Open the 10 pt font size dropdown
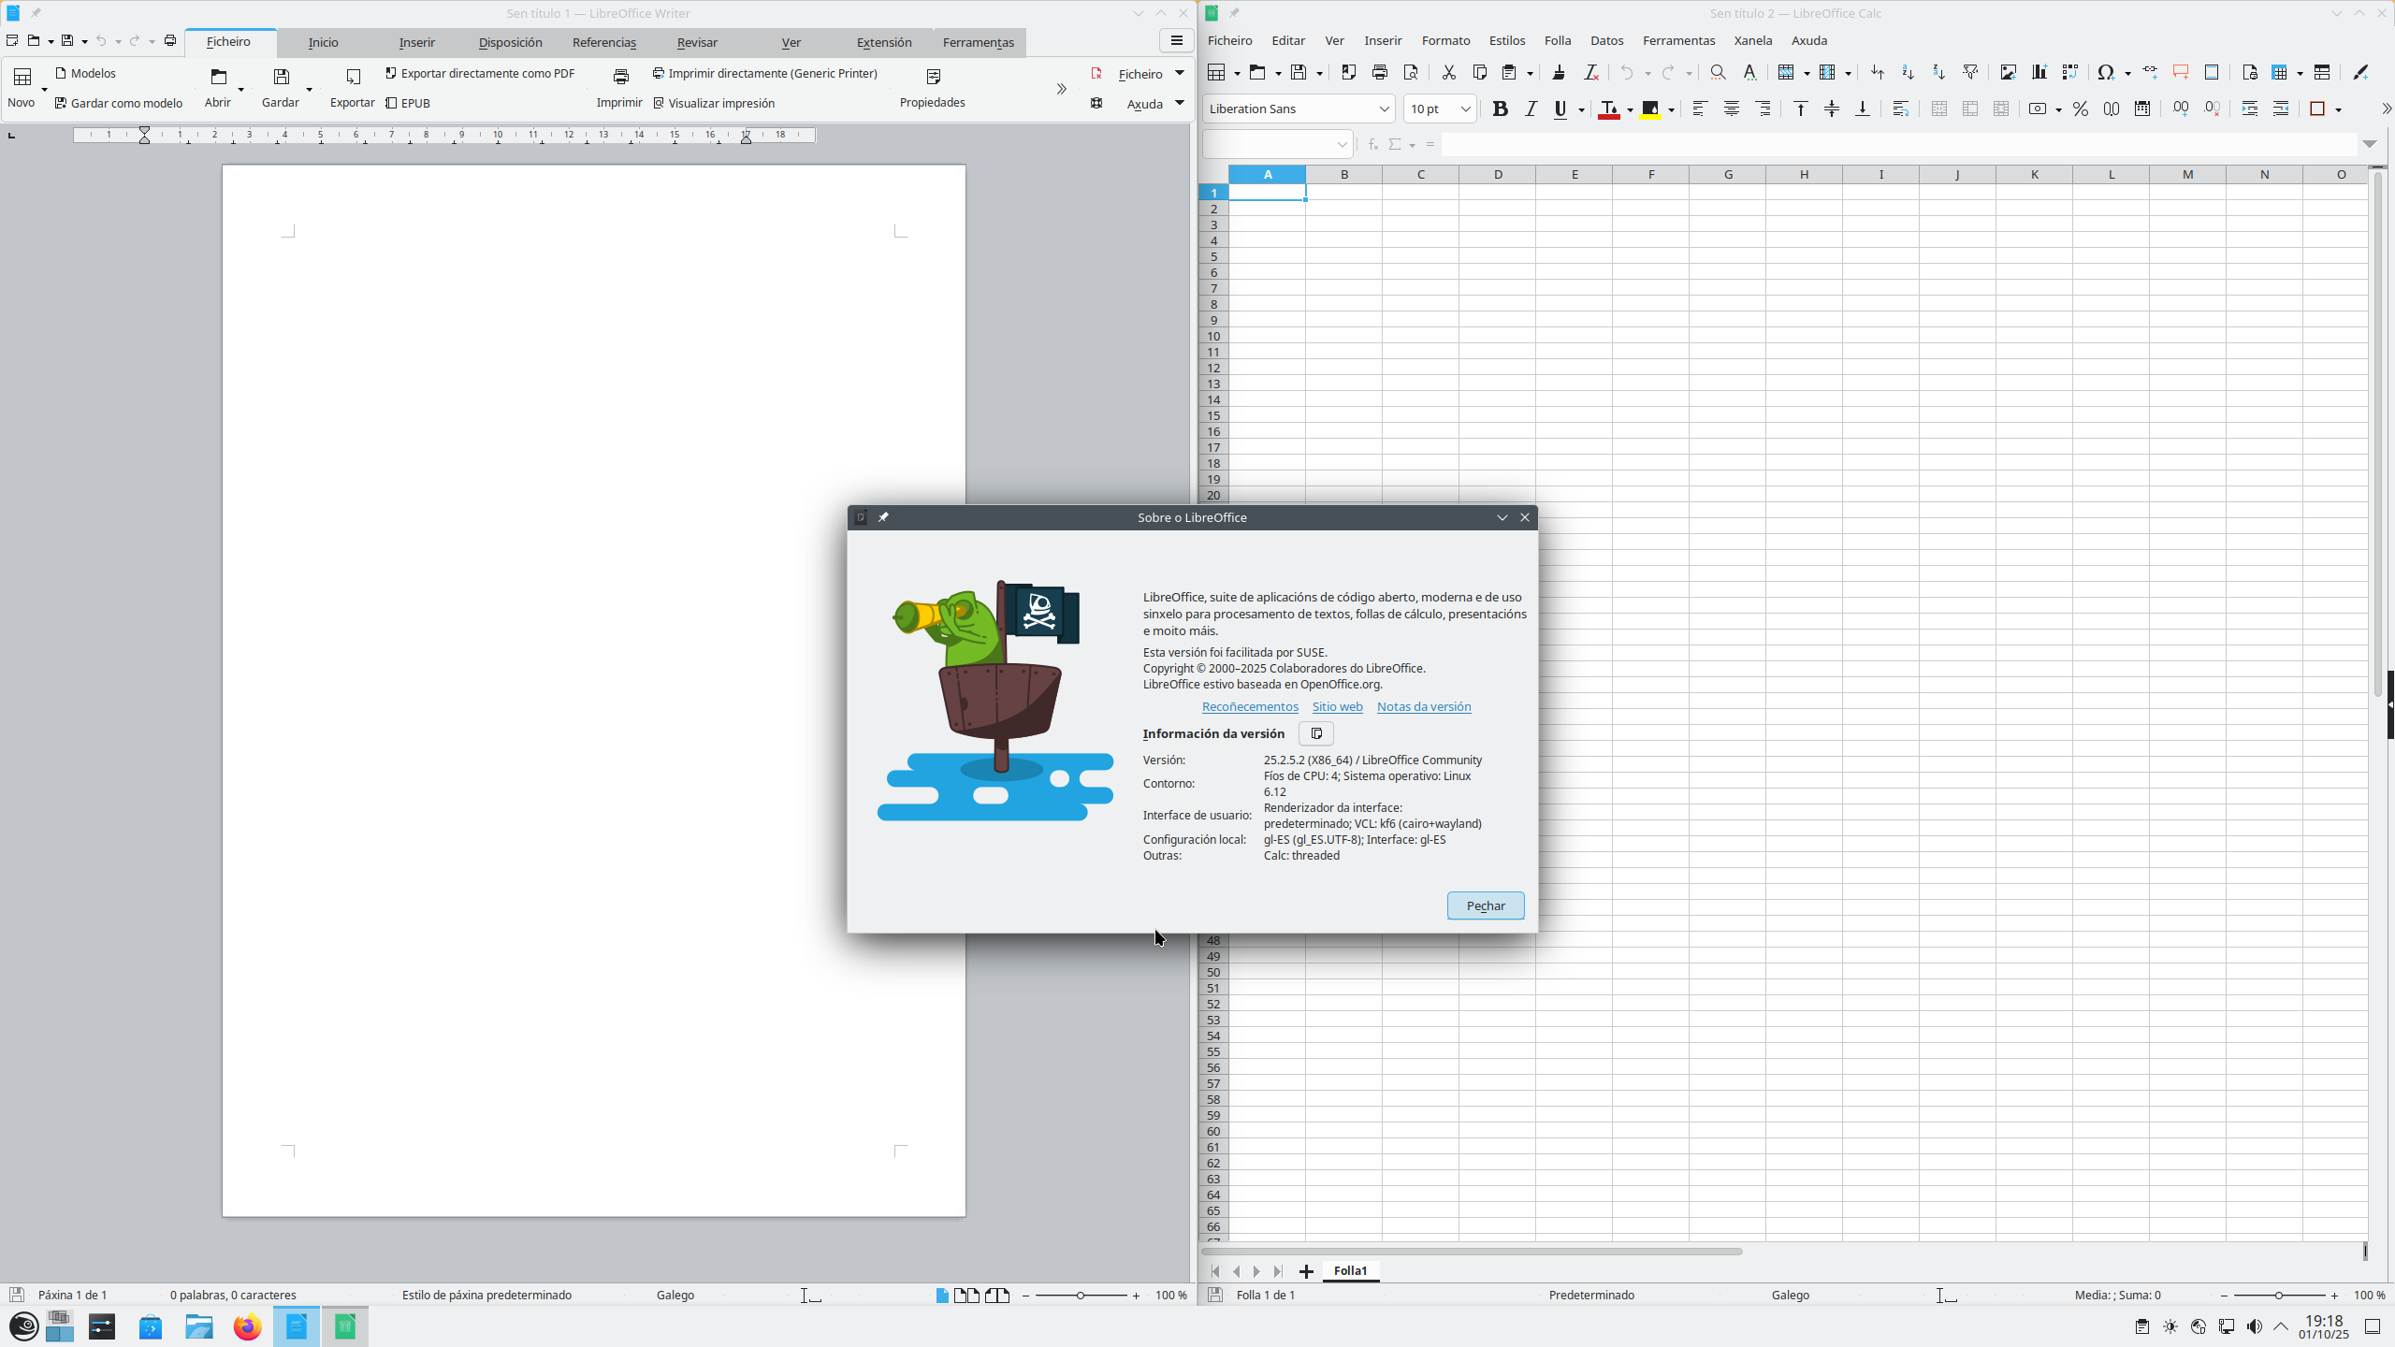The image size is (2395, 1347). [x=1465, y=109]
